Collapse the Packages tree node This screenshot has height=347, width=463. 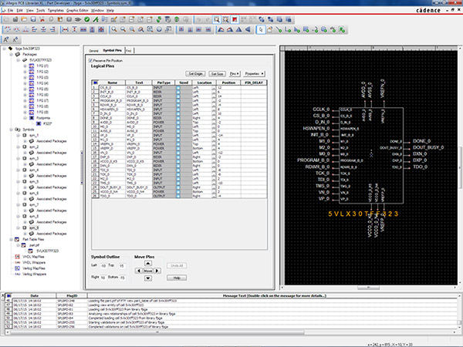12,54
